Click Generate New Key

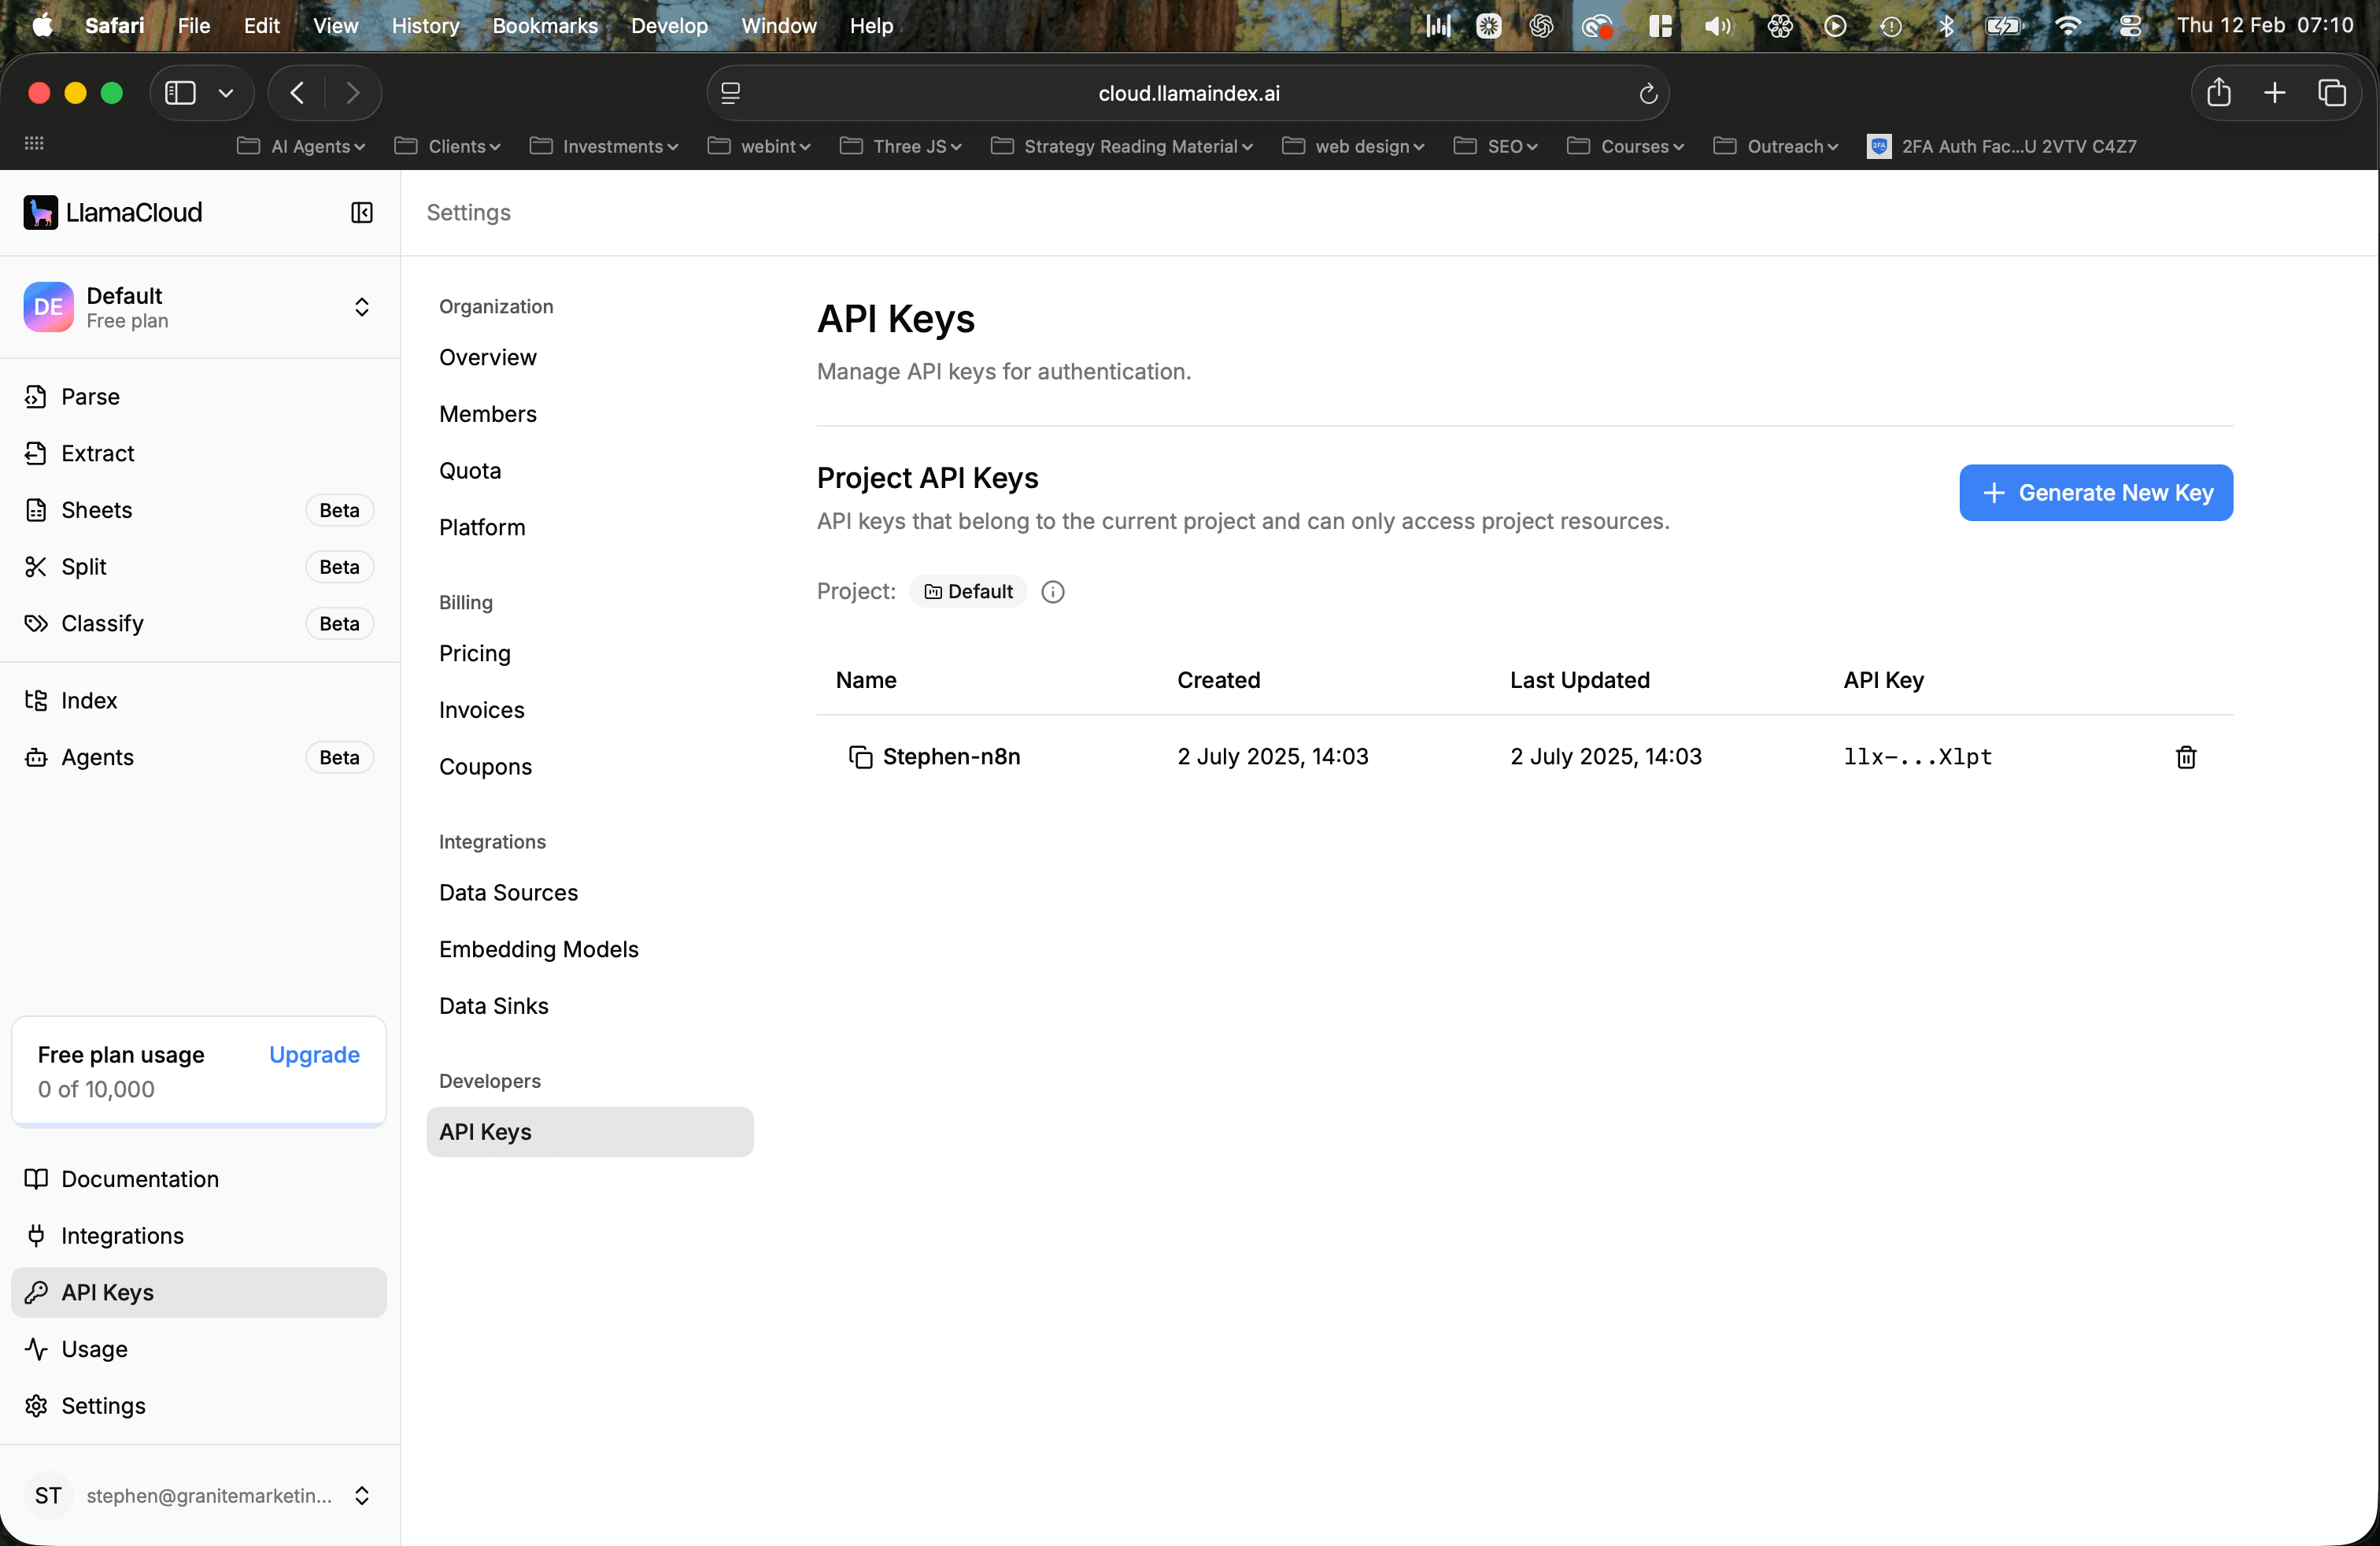click(2095, 492)
